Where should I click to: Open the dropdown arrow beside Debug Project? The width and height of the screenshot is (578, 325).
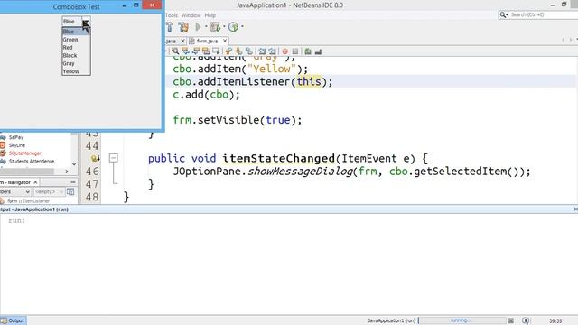pyautogui.click(x=224, y=27)
